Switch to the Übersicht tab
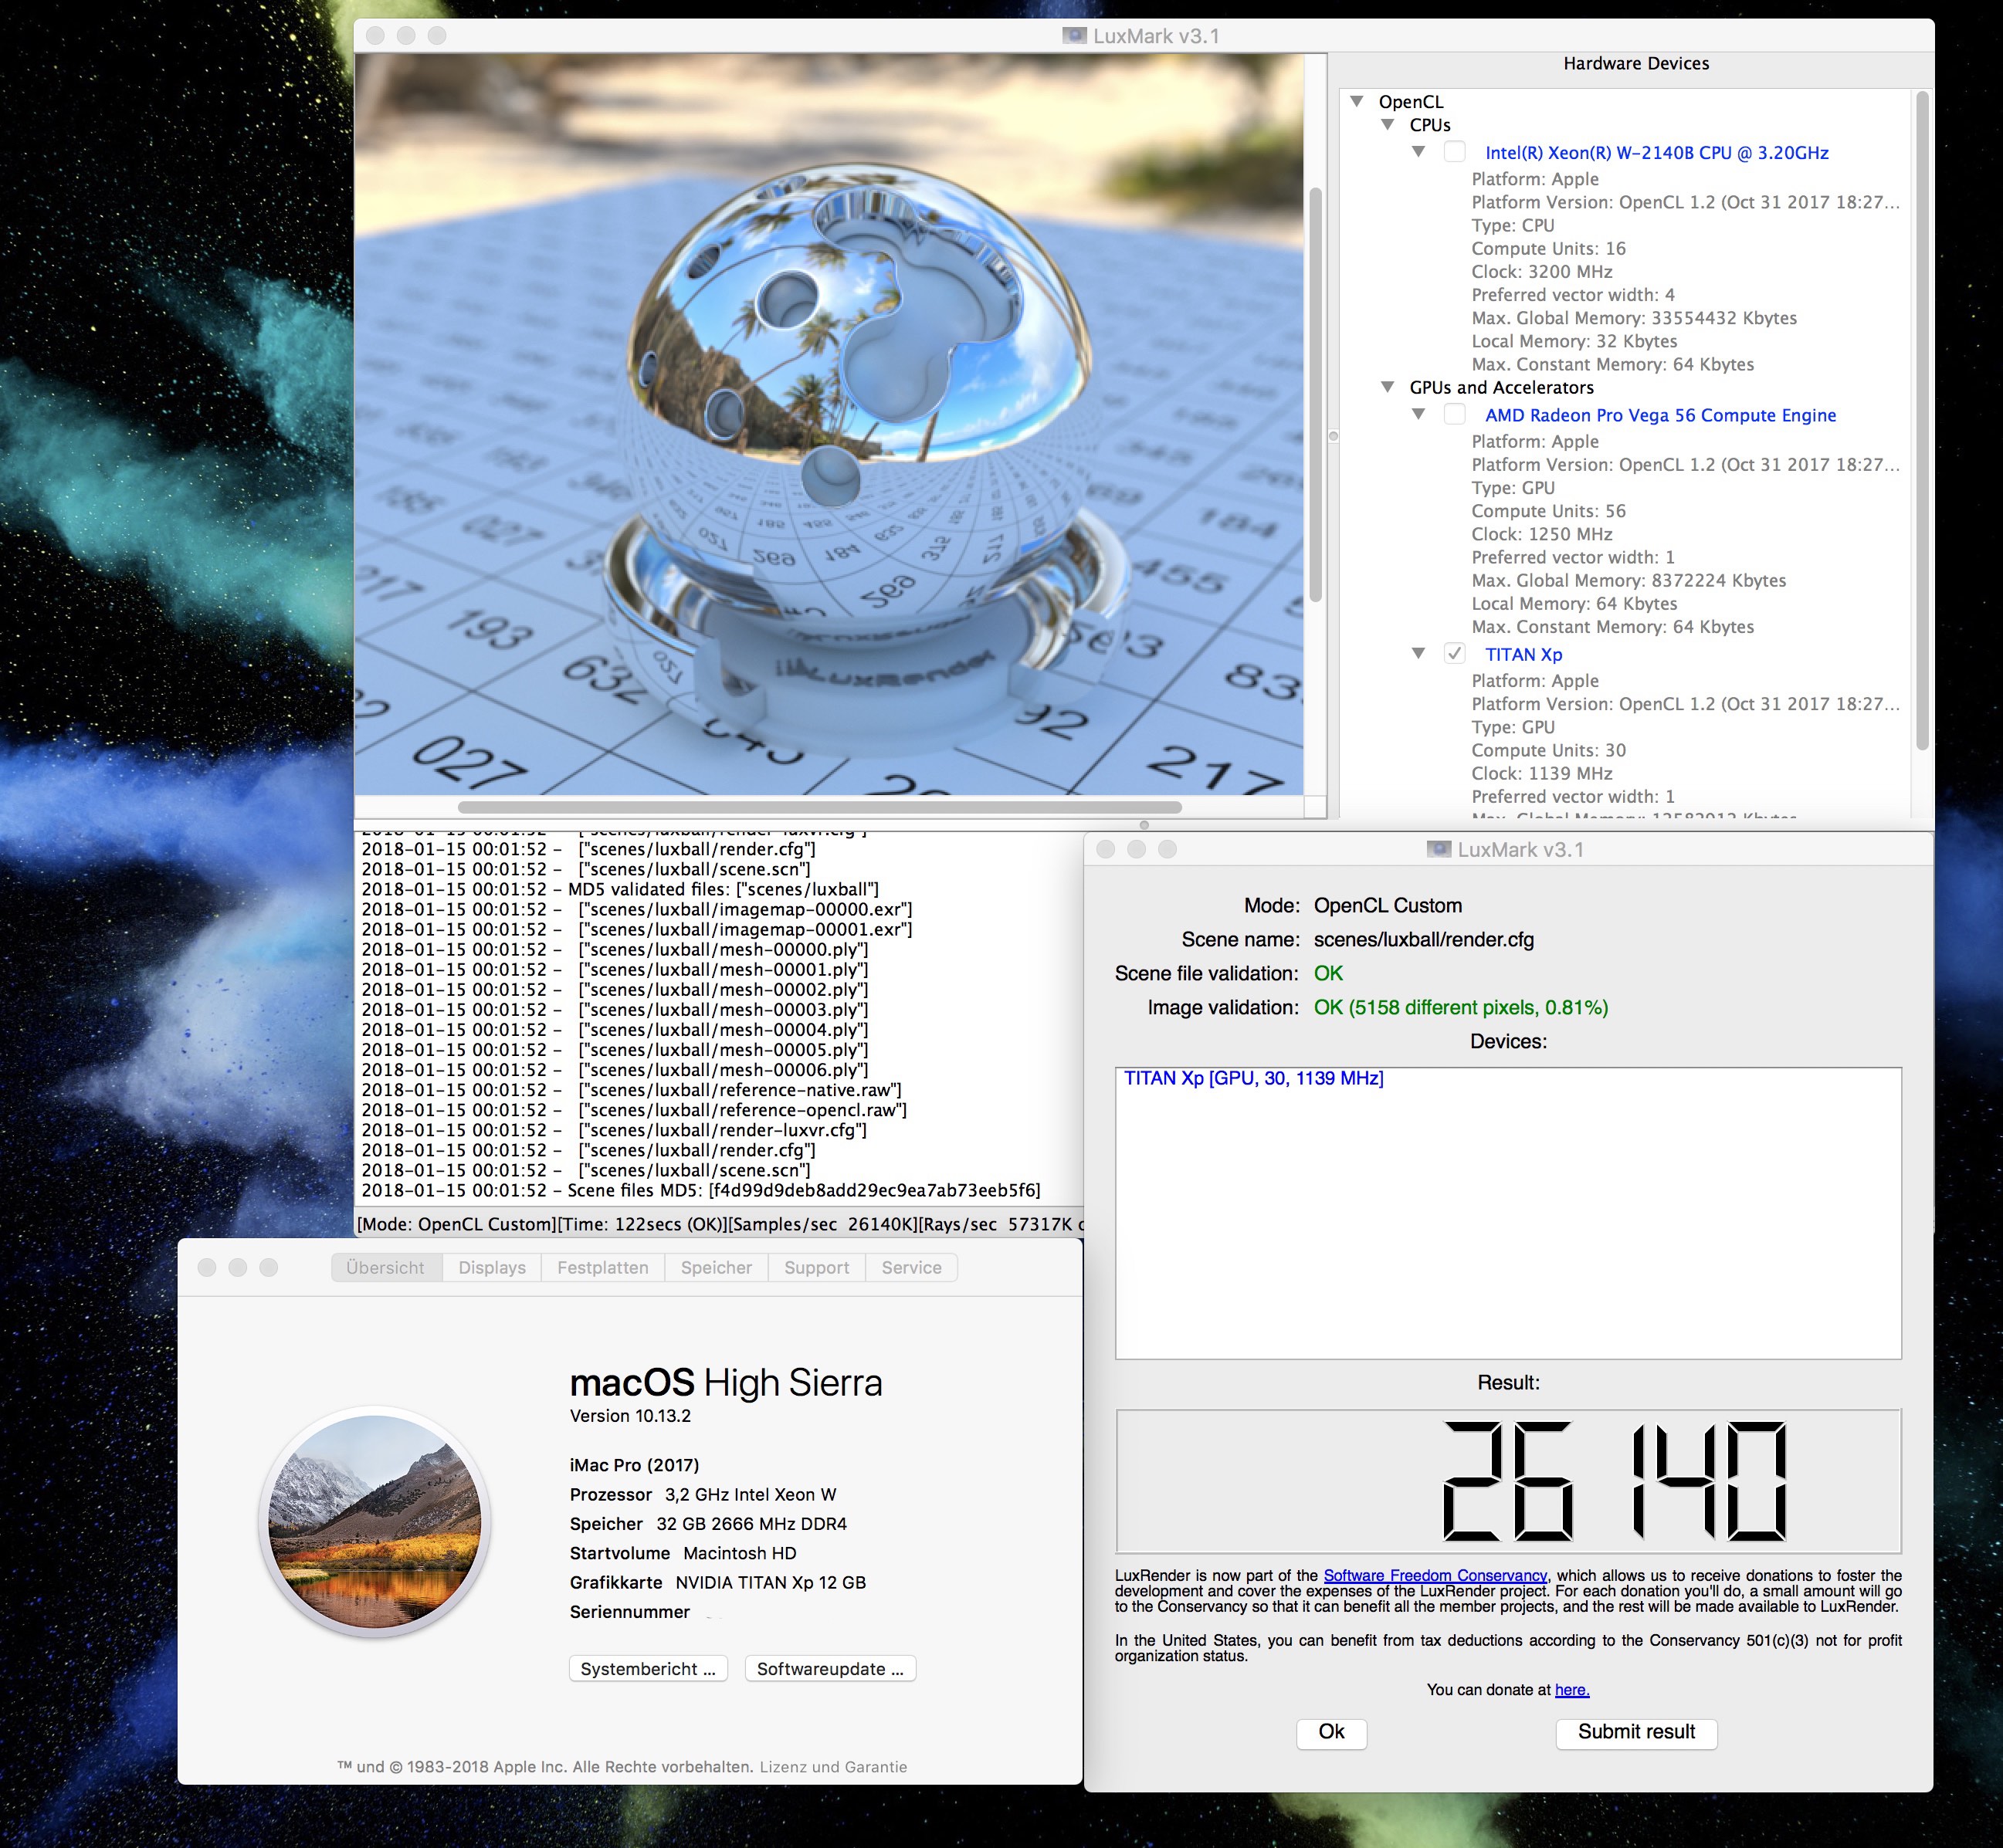The height and width of the screenshot is (1848, 2003). 386,1267
